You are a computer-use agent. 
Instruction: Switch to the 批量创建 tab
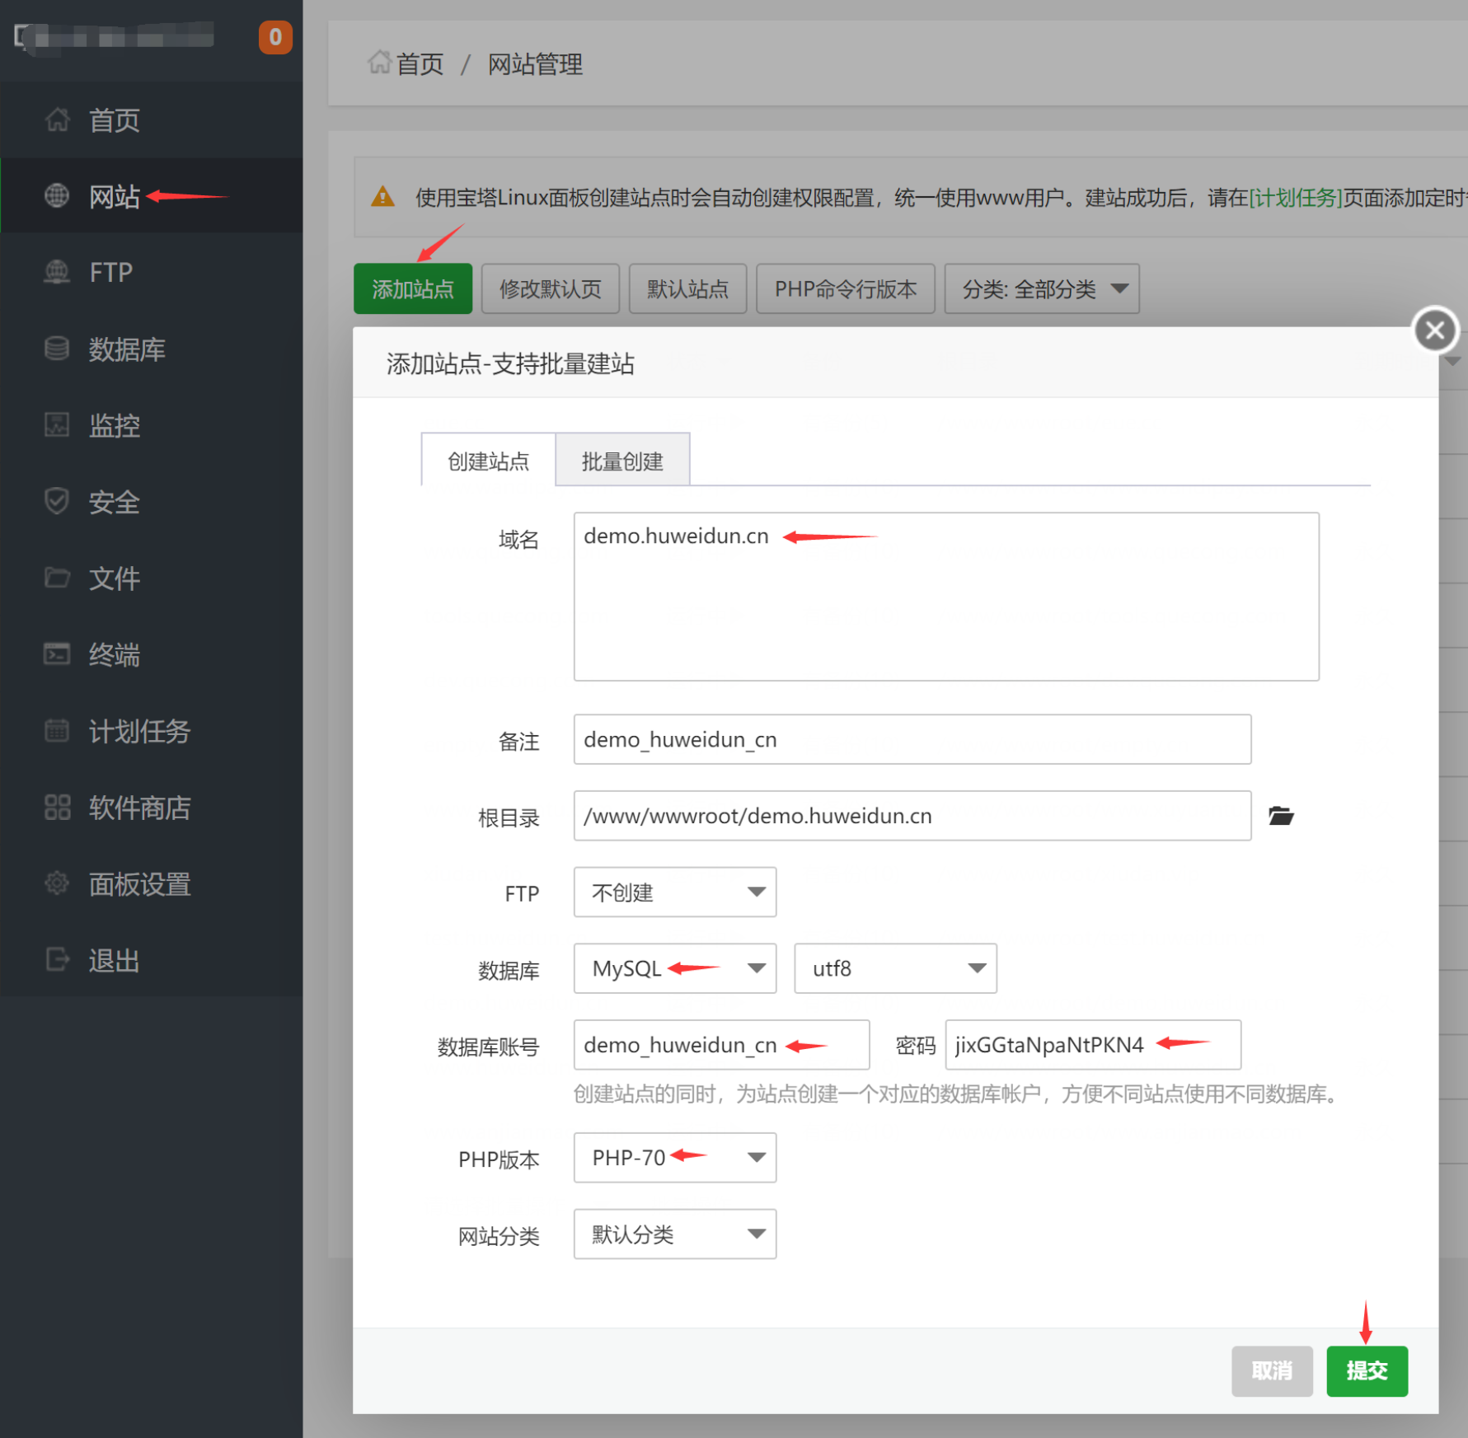click(622, 461)
